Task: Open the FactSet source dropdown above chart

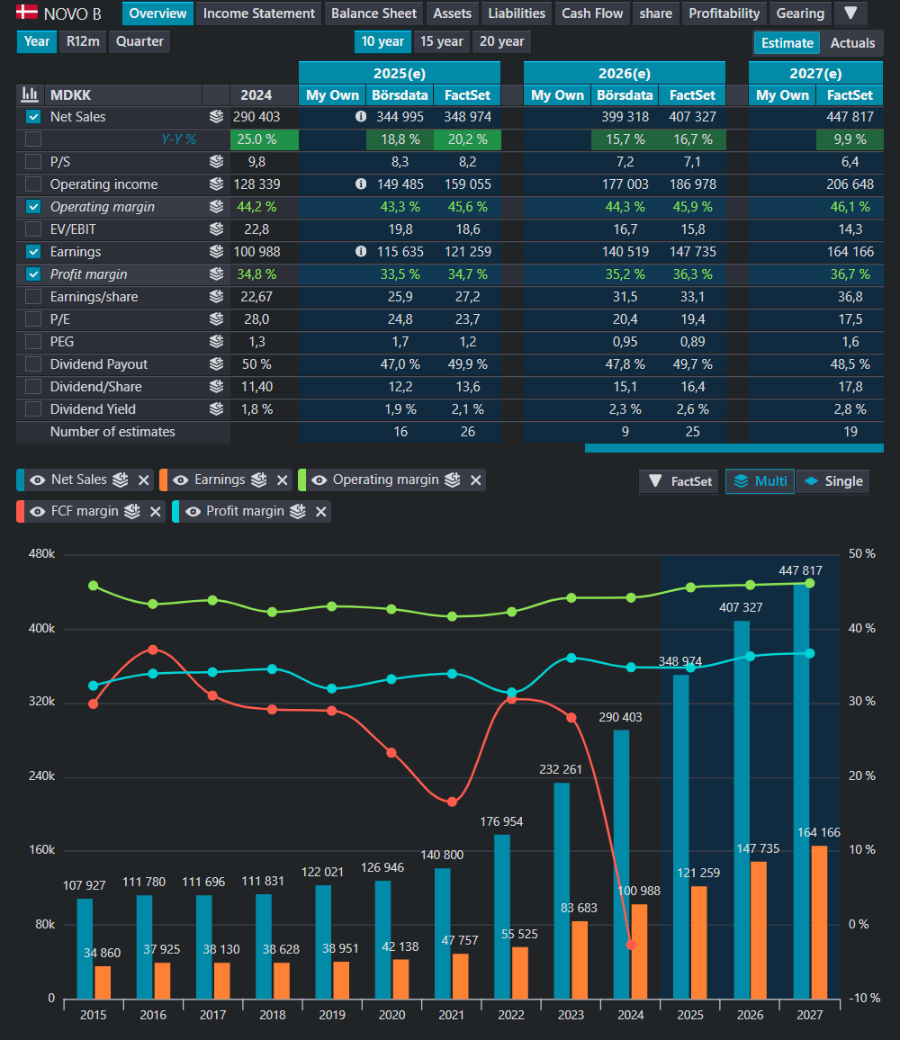Action: point(679,481)
